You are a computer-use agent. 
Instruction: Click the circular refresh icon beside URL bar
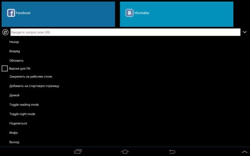(x=5, y=32)
